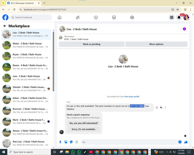Open the More options button
This screenshot has width=194, height=155.
pyautogui.click(x=156, y=44)
